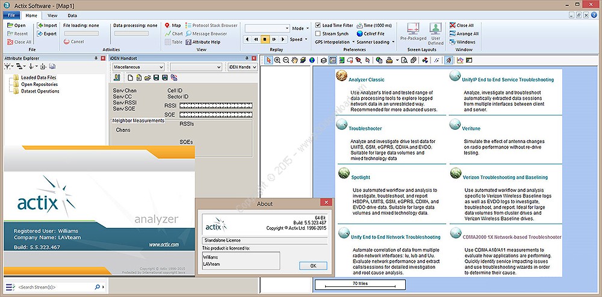The image size is (602, 297).
Task: Open the Replay stream combo box
Action: coord(267,28)
